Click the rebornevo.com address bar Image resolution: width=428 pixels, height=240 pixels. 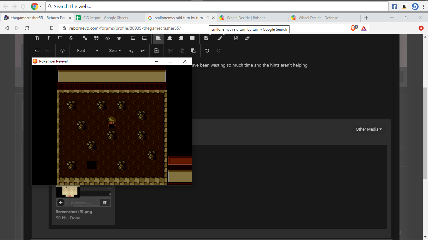pos(203,28)
